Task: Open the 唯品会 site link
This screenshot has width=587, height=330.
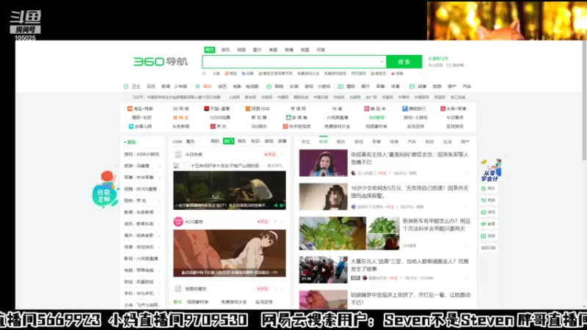Action: pos(375,109)
